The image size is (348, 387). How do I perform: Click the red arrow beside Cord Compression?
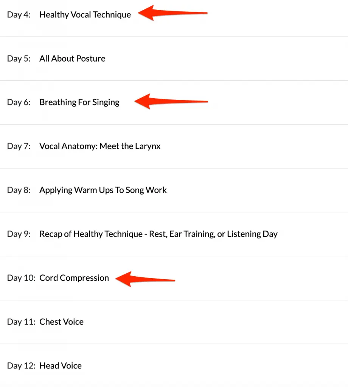pos(145,279)
